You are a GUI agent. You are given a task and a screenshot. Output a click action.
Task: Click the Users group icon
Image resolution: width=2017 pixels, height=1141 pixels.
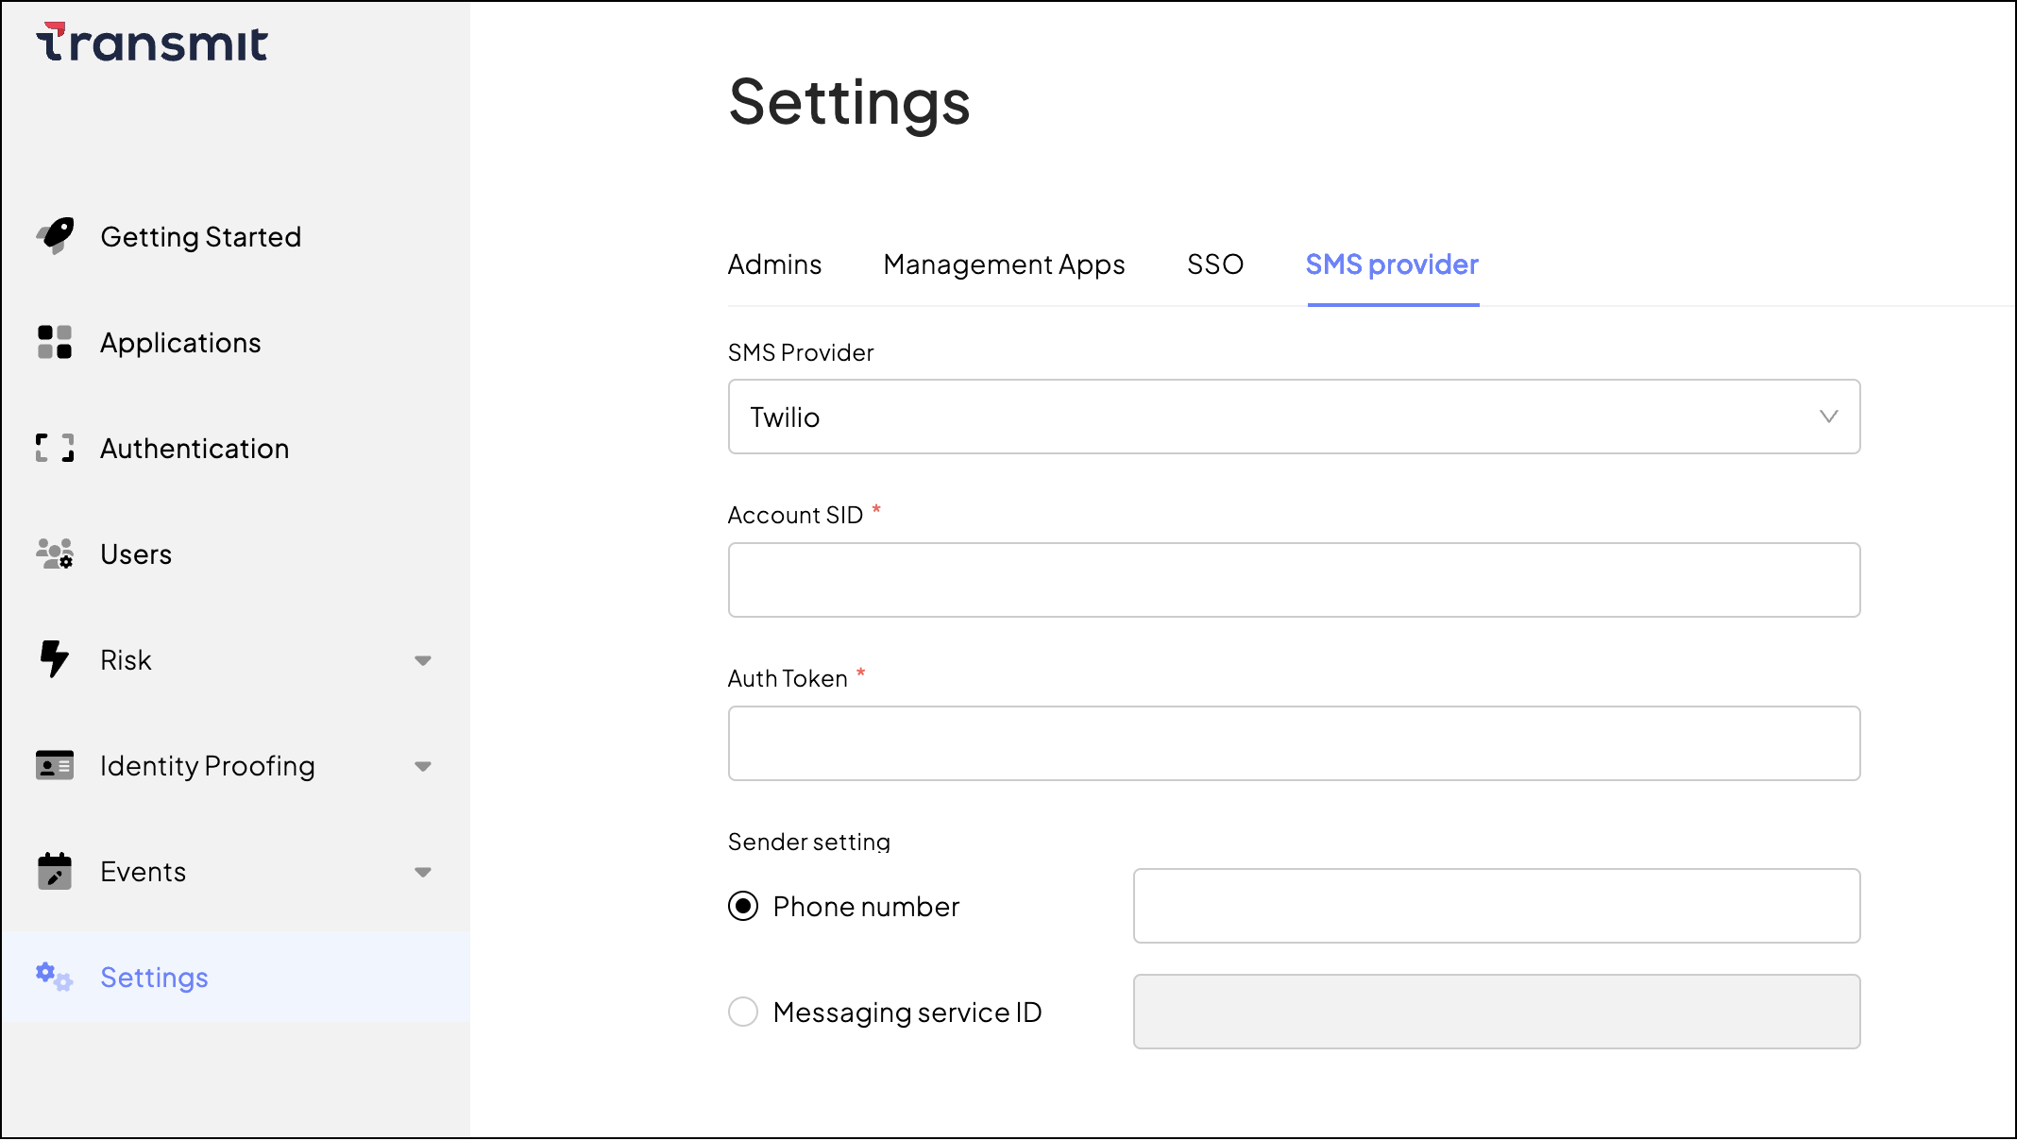coord(55,553)
